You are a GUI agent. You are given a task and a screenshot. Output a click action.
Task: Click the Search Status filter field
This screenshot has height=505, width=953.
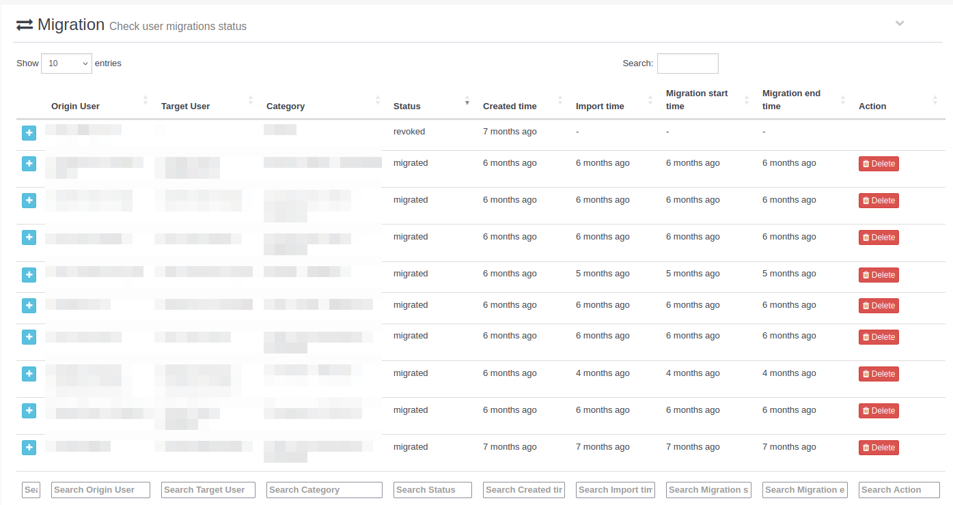(432, 490)
